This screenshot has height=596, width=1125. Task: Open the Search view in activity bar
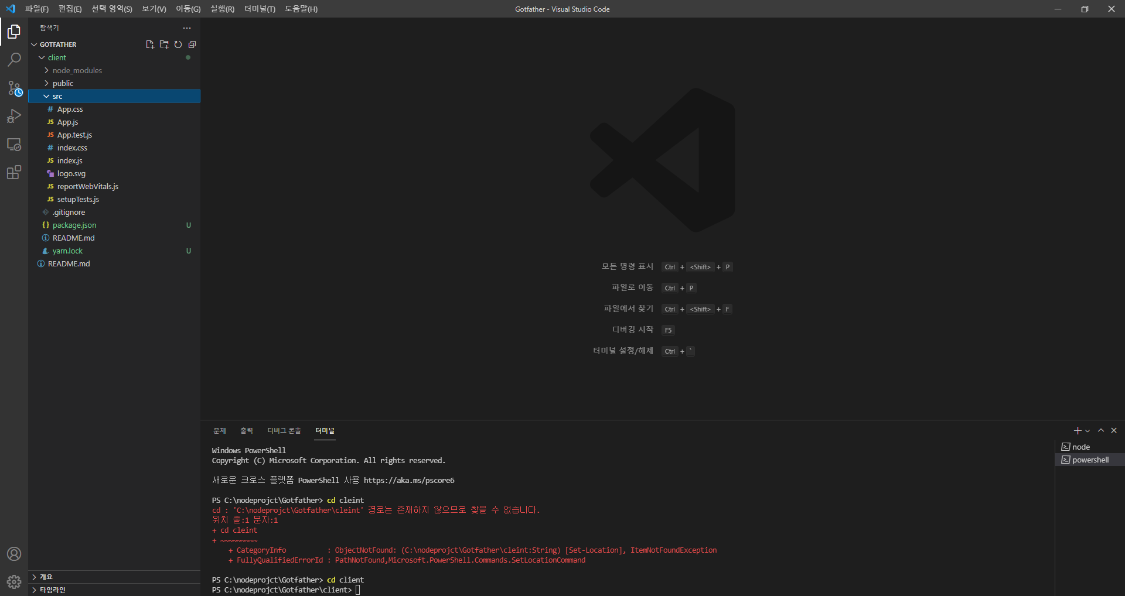pos(14,60)
